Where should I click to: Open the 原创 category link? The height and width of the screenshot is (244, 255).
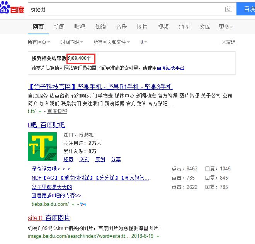[x=100, y=160]
